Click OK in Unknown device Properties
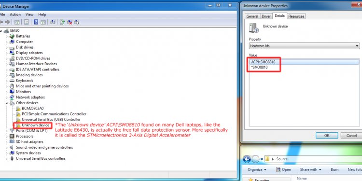Image resolution: width=362 pixels, height=181 pixels. 327,136
